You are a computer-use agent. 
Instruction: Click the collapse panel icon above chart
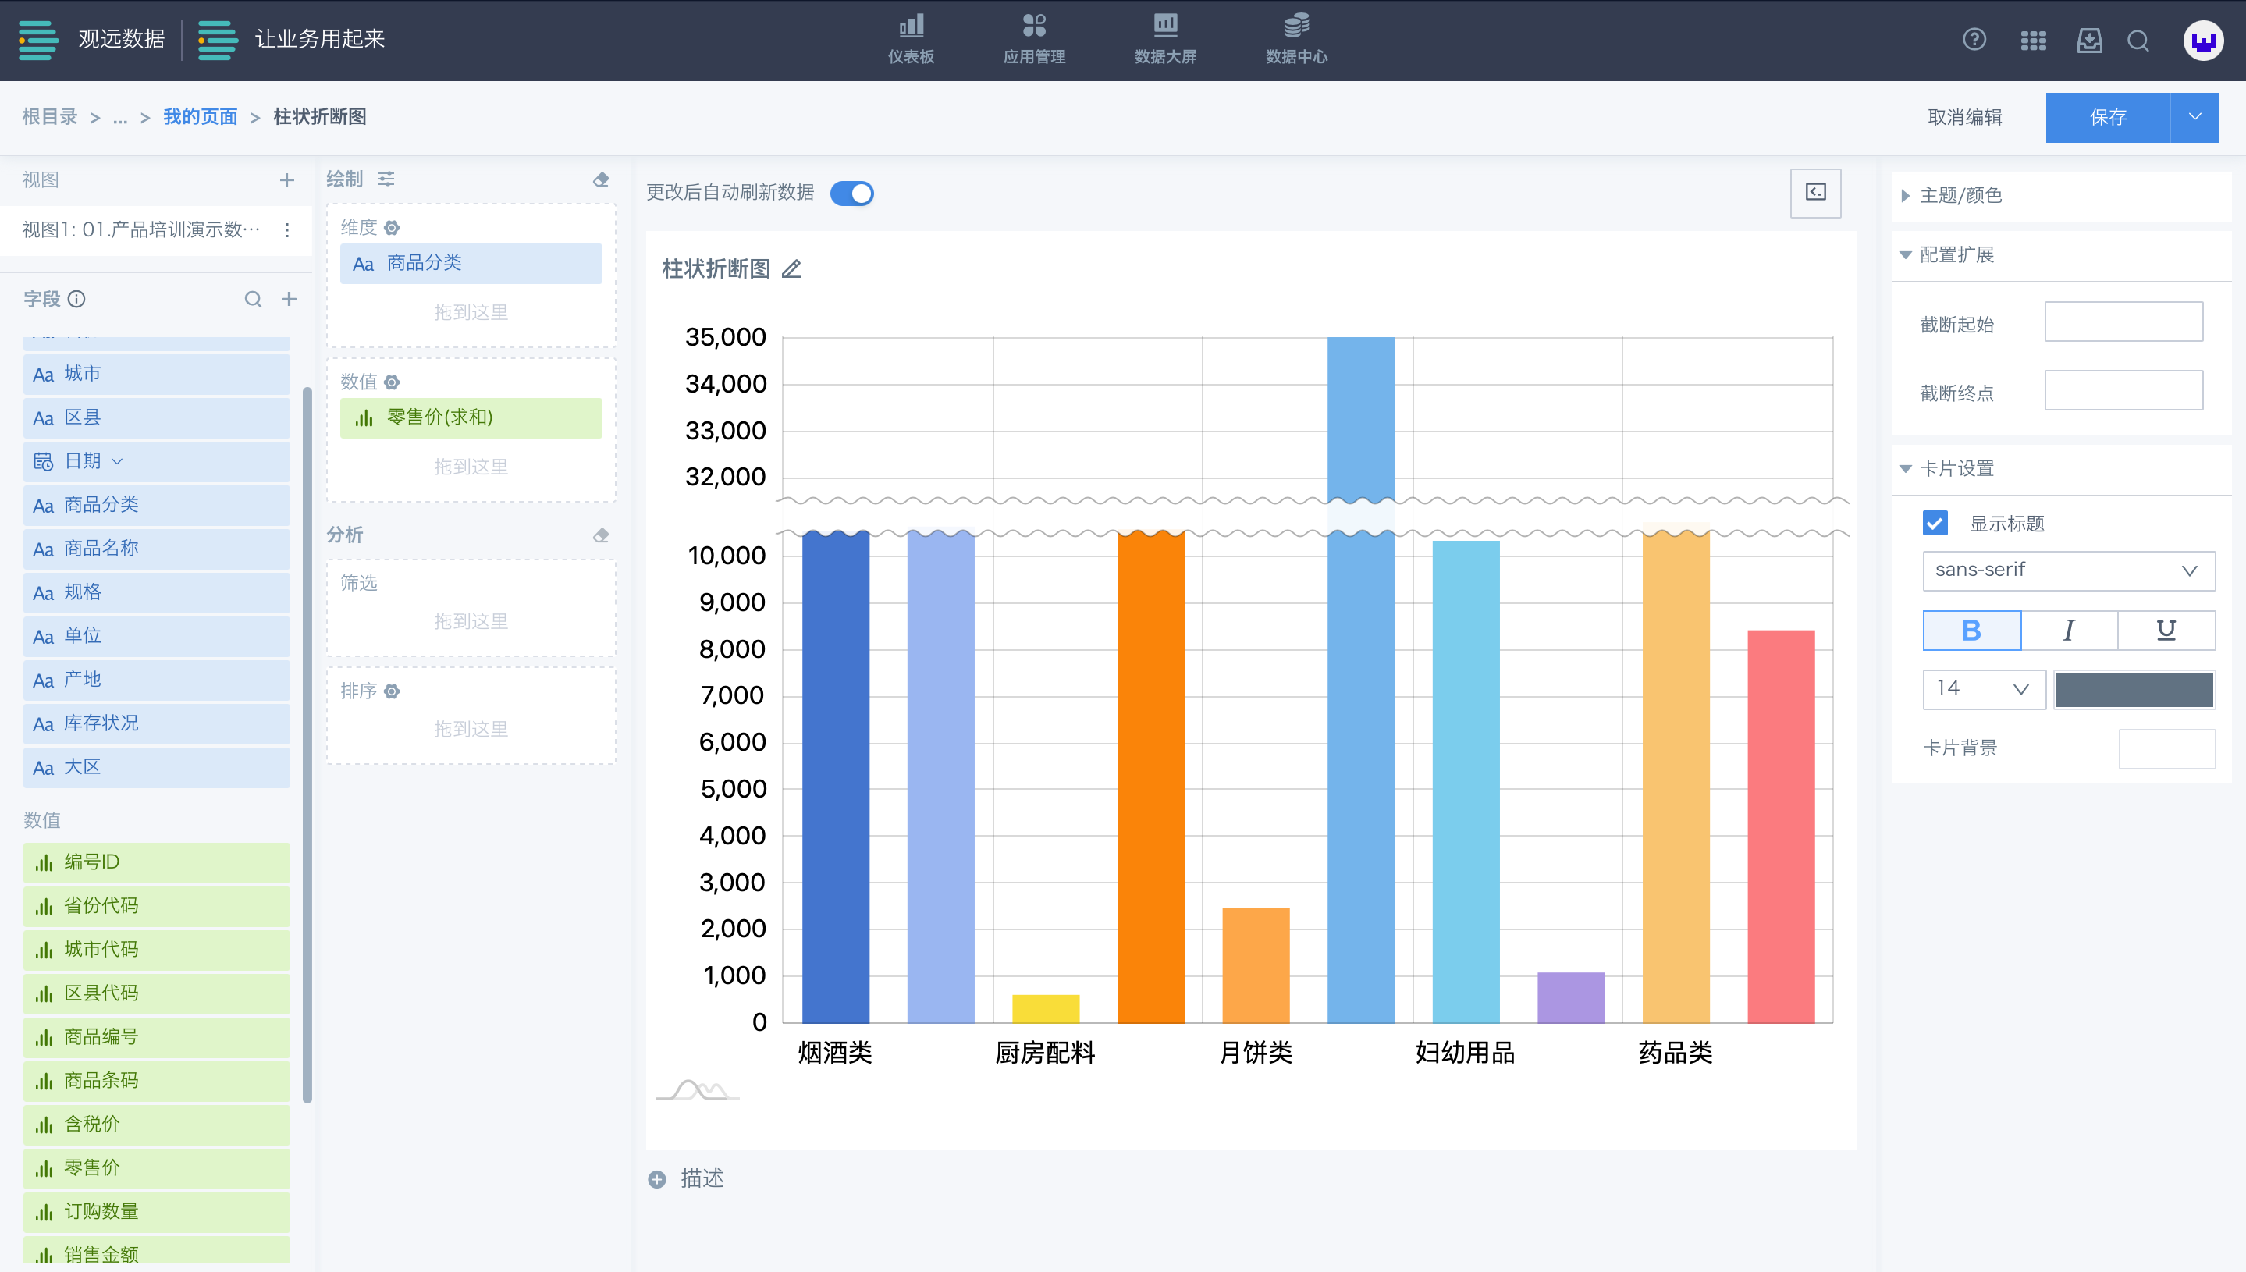[1815, 192]
